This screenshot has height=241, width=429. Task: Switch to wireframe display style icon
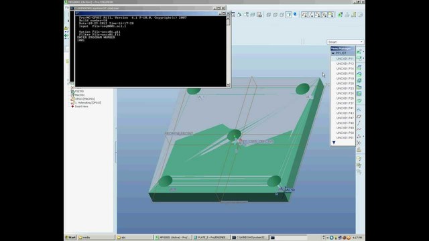pyautogui.click(x=268, y=15)
